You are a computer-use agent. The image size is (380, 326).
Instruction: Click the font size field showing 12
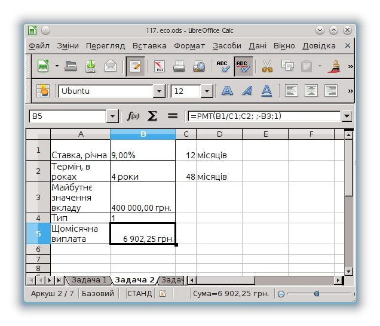(x=186, y=91)
